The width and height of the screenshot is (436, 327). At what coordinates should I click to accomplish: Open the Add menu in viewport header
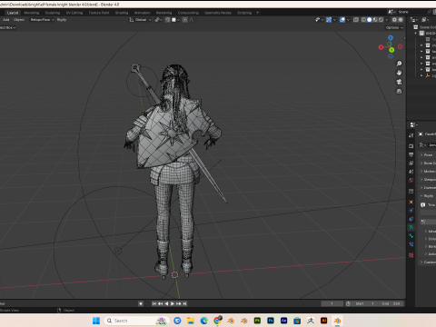[6, 20]
